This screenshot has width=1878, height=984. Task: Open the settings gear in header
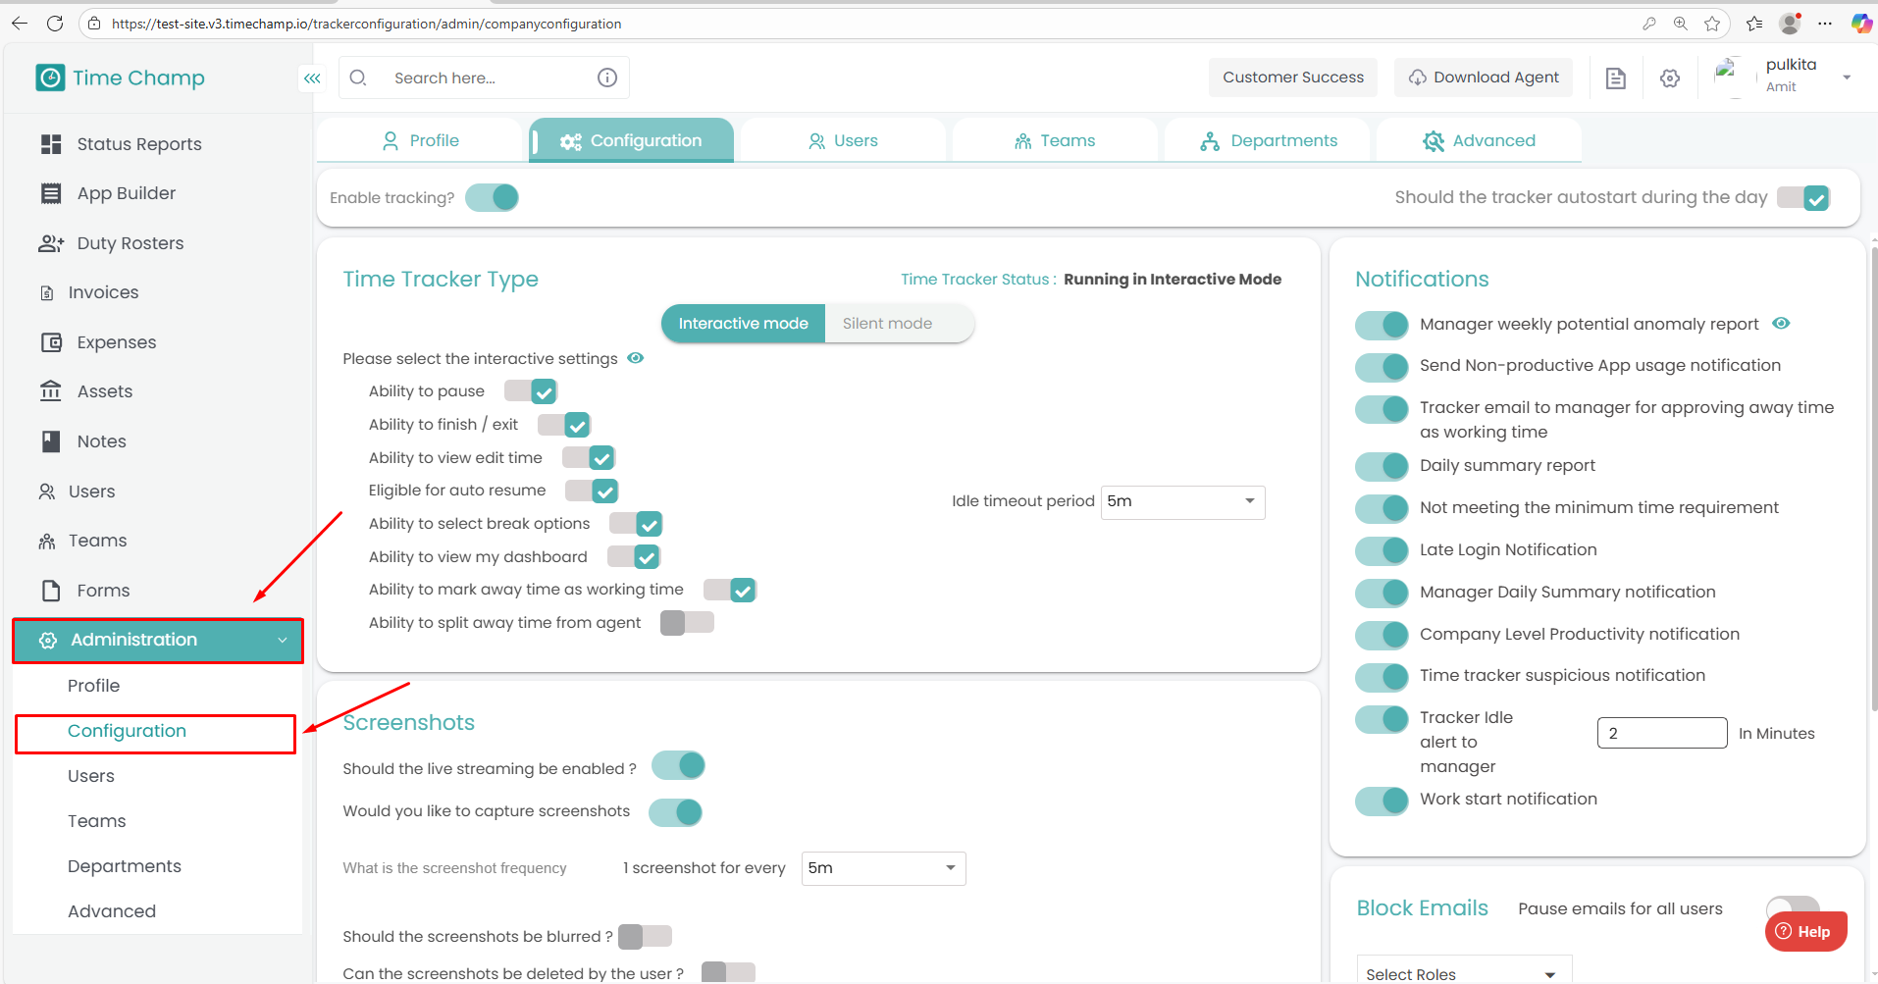click(1670, 78)
